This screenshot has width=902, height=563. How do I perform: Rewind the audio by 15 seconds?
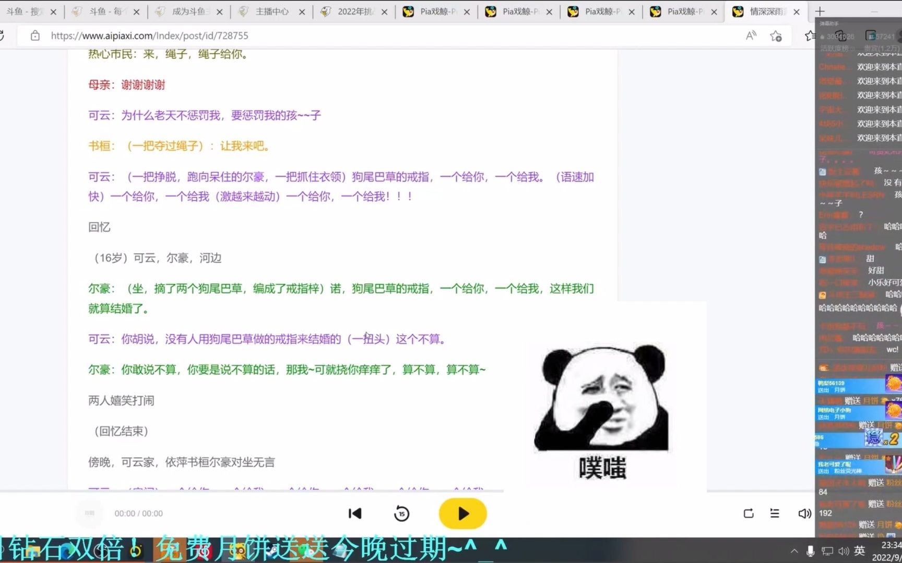401,513
